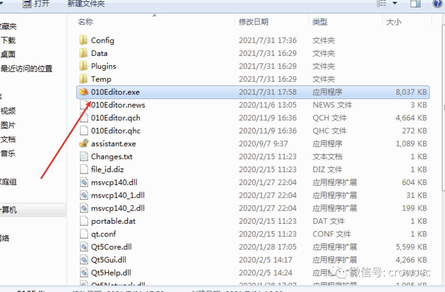The height and width of the screenshot is (292, 445).
Task: Click the 新建文件夹 button
Action: (86, 4)
